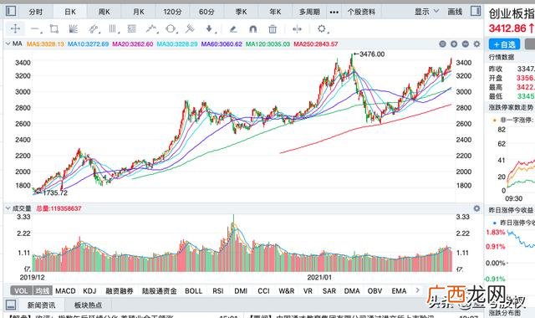
Task: Click the +自选 add to watchlist button
Action: click(504, 44)
